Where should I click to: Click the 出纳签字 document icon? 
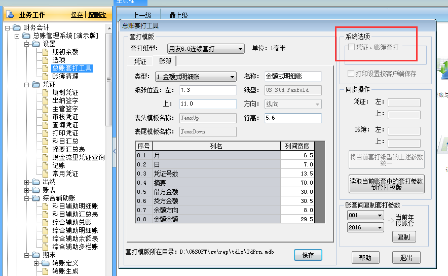[x=46, y=100]
